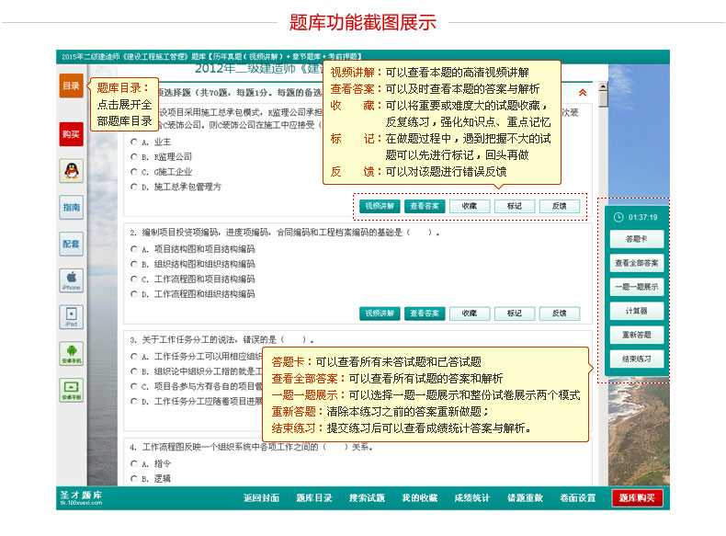
Task: Open 我的收藏 in bottom menu bar
Action: pos(419,498)
